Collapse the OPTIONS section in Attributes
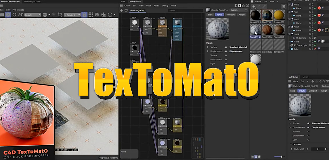This screenshot has width=329, height=160. (x=291, y=145)
